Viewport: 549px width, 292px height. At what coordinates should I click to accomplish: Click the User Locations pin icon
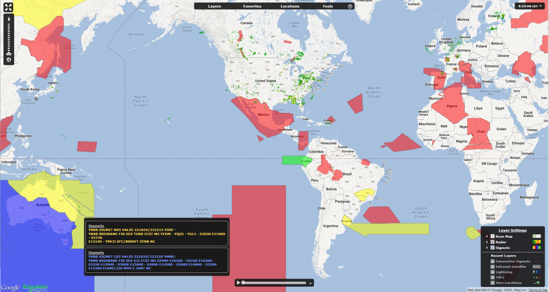536,283
